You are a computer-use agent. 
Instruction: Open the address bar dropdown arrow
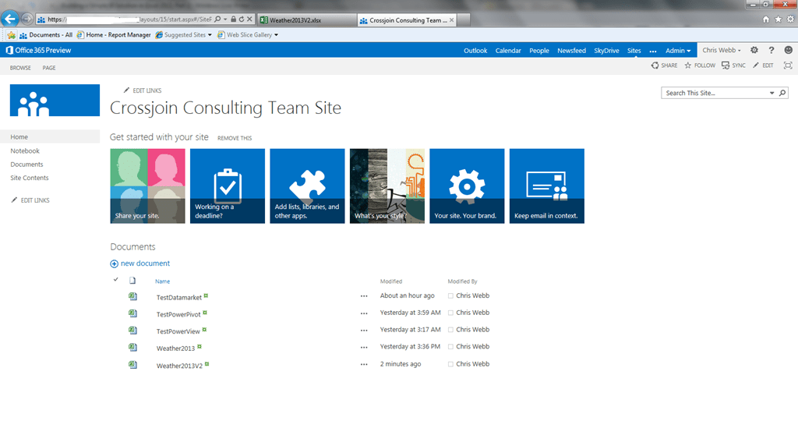(x=225, y=19)
